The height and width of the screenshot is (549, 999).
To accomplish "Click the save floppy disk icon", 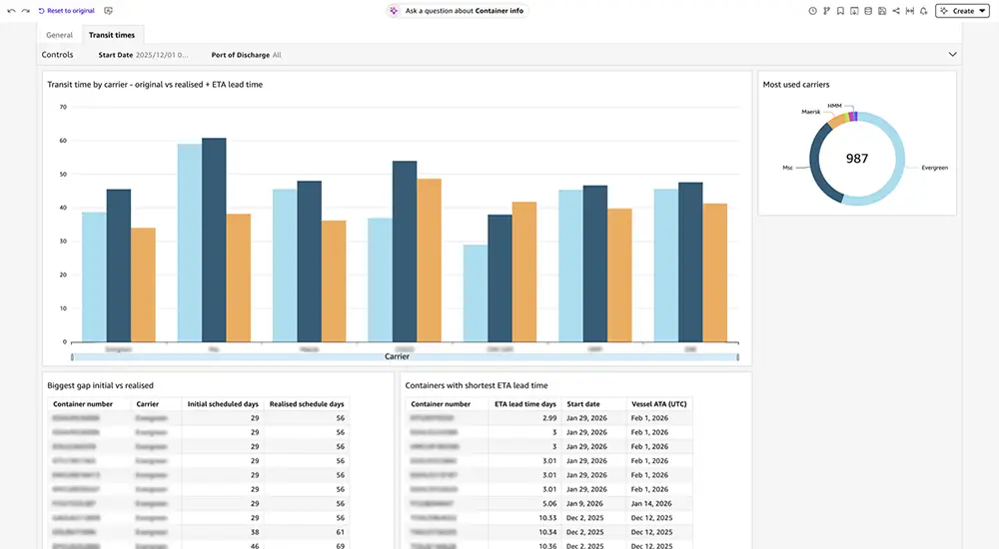I will coord(882,11).
